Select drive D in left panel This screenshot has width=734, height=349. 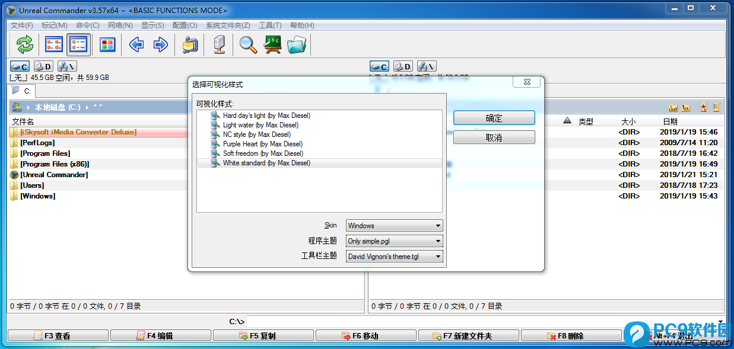point(43,66)
